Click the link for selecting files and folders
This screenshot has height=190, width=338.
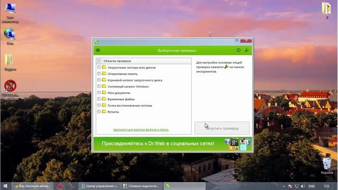pyautogui.click(x=141, y=130)
